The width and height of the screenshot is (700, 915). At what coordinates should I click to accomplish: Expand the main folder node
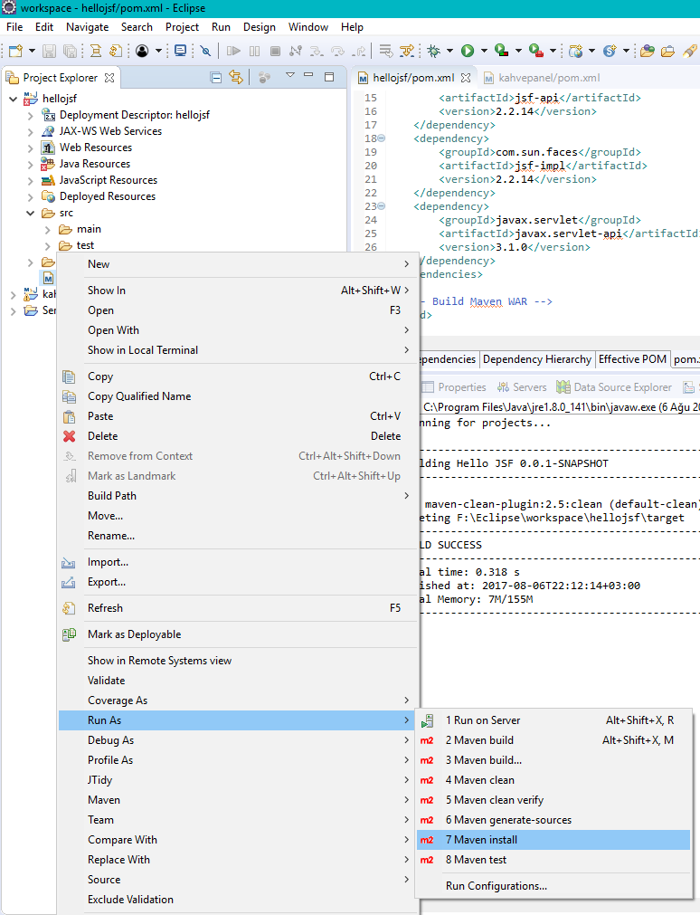point(48,230)
